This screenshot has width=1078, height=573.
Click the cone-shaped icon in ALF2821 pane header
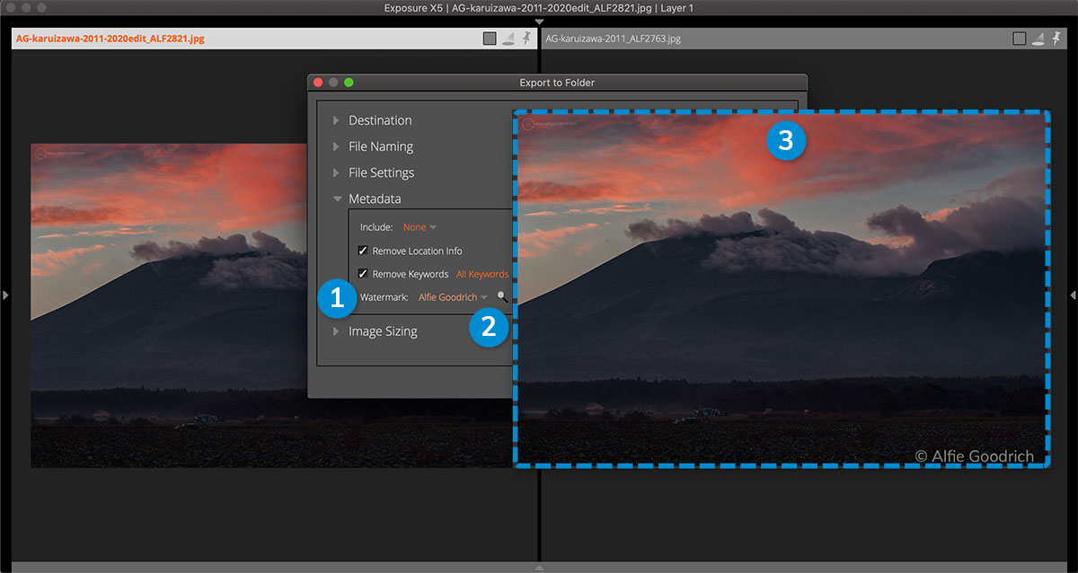(x=508, y=39)
